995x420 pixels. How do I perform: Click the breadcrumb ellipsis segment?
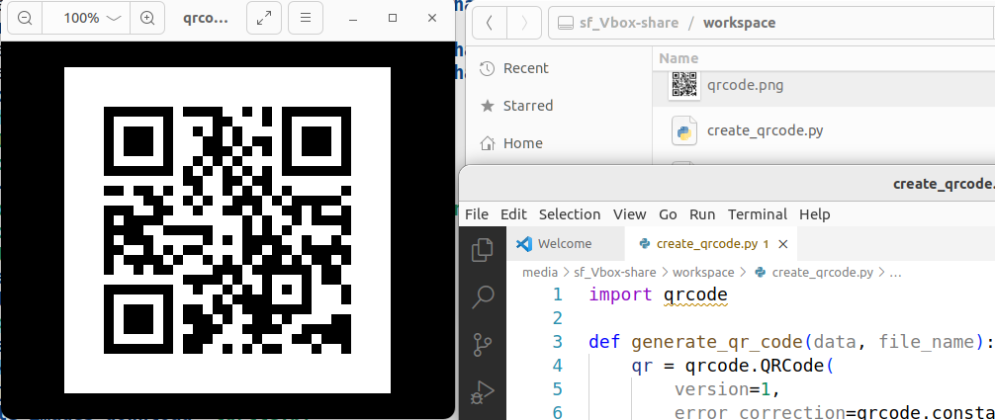click(x=896, y=273)
